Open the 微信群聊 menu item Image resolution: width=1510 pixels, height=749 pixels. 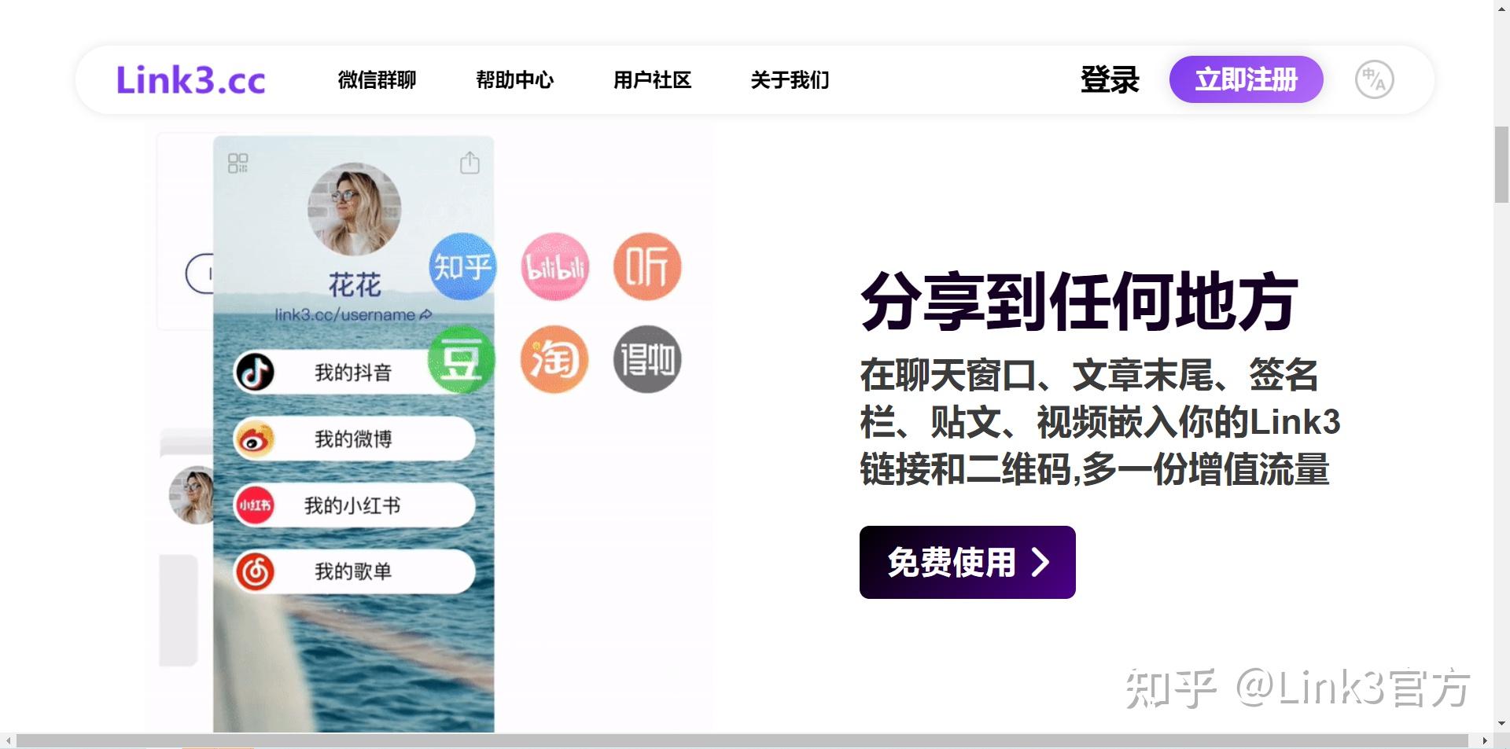pos(377,80)
